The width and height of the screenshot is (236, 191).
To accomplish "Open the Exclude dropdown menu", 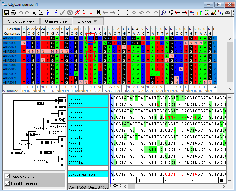I will pyautogui.click(x=88, y=21).
